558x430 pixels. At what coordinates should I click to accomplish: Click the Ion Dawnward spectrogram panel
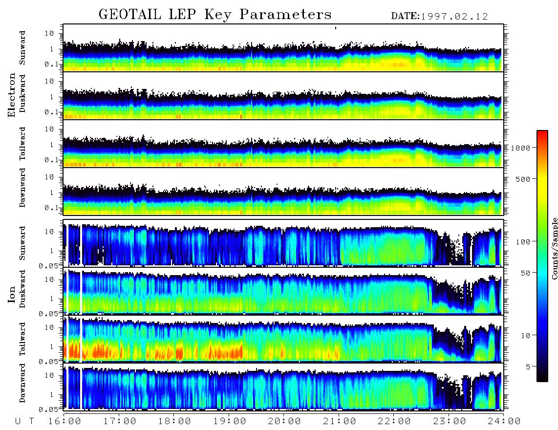point(283,387)
